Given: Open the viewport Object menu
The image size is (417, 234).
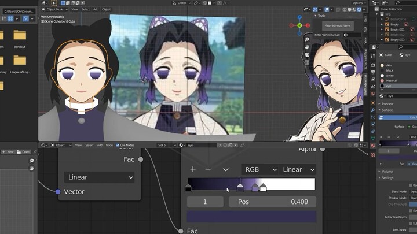Looking at the screenshot, I should [106, 9].
